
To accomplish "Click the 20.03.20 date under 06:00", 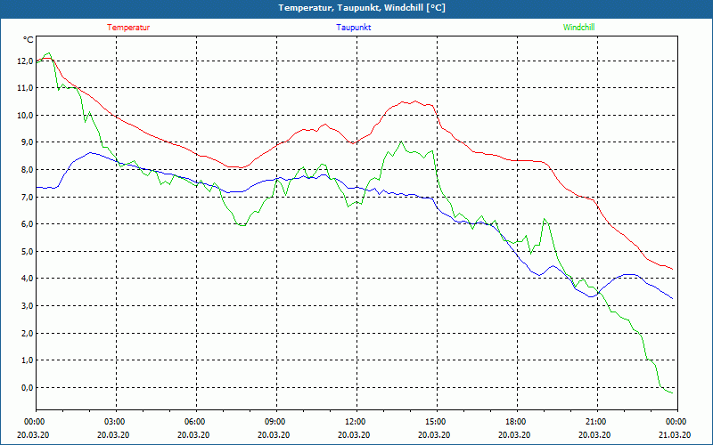I will pos(193,434).
